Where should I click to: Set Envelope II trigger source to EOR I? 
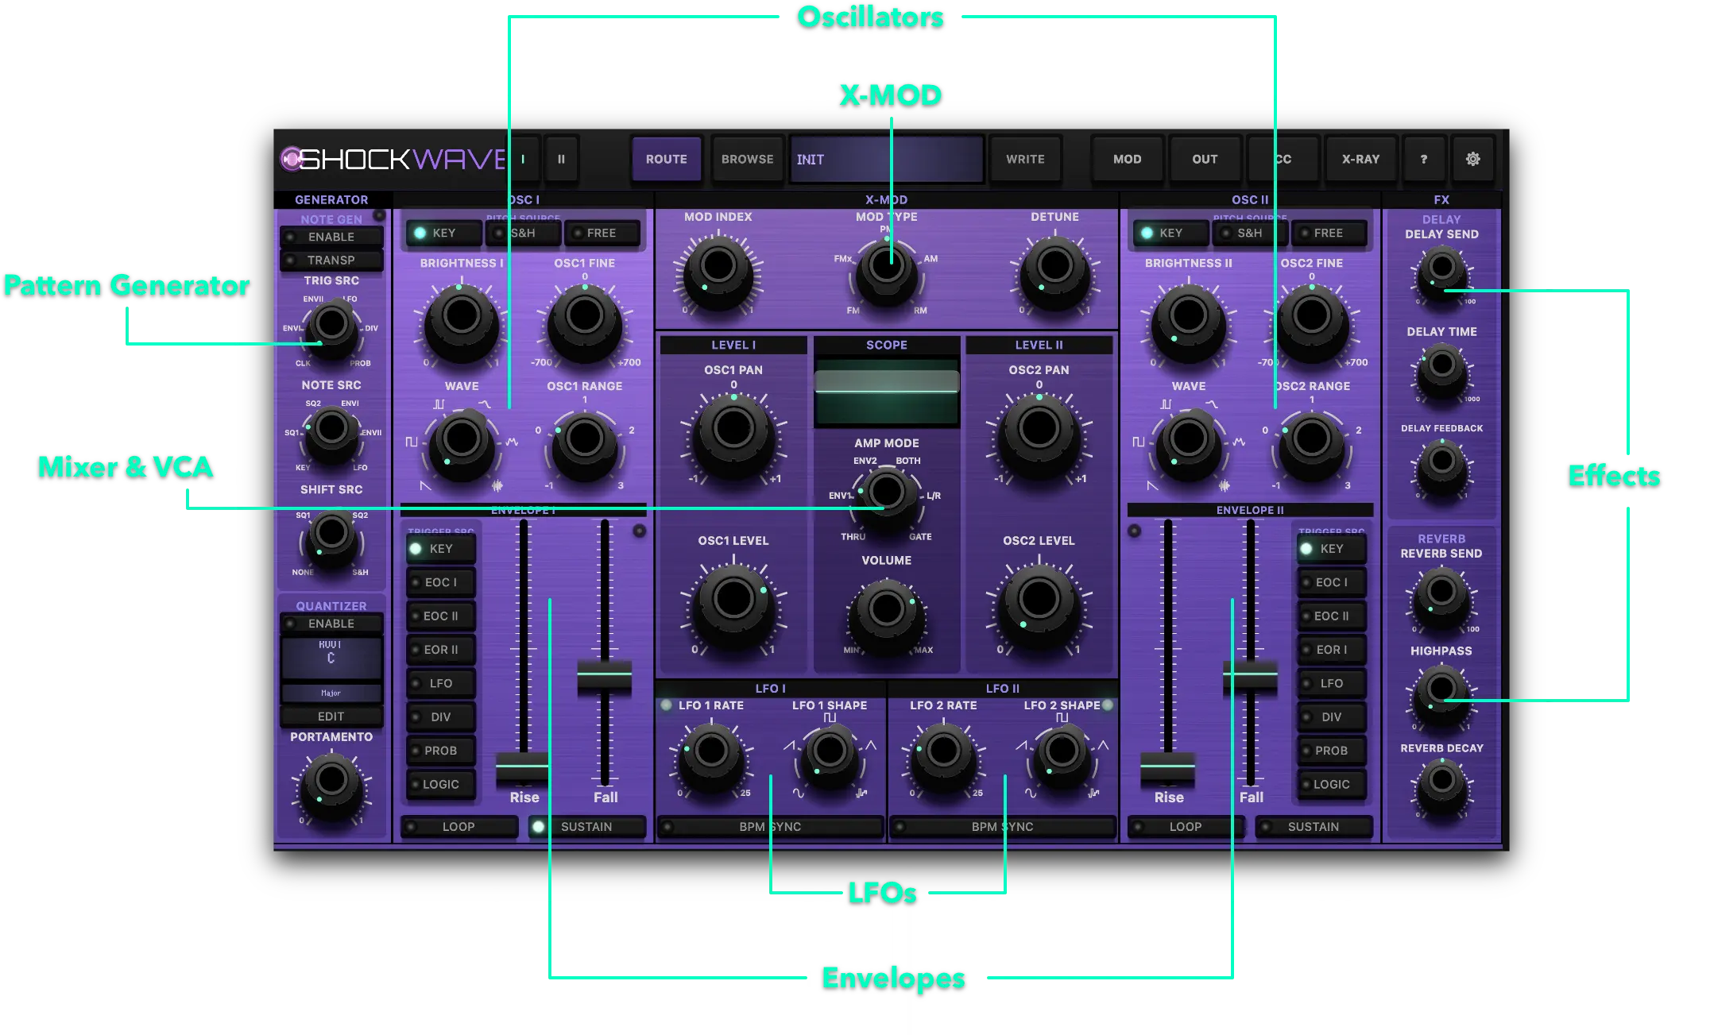1332,650
